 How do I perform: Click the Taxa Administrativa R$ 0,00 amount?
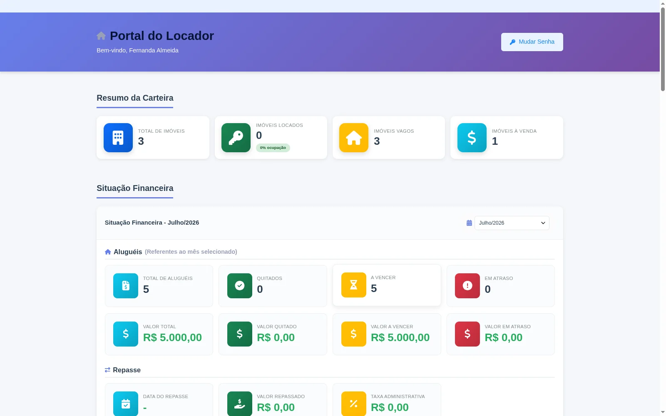click(x=390, y=408)
